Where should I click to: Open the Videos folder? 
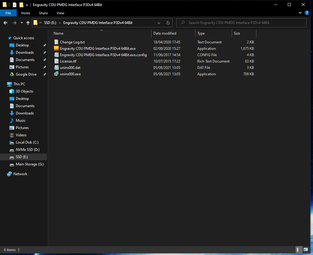21,135
